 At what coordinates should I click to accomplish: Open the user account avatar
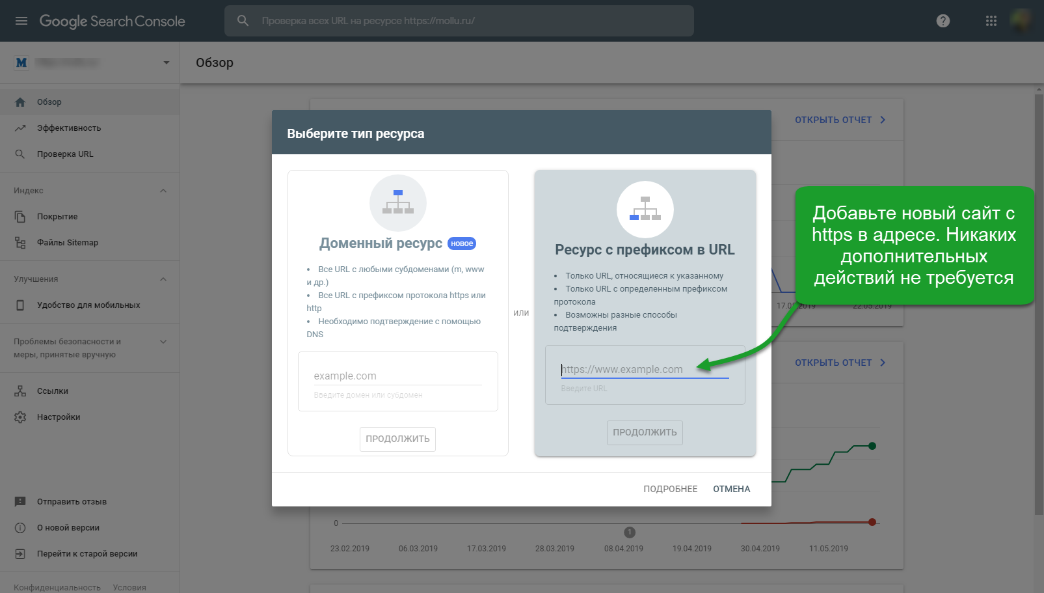pyautogui.click(x=1021, y=21)
